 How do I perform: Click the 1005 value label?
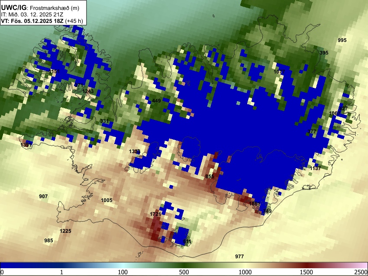point(107,200)
